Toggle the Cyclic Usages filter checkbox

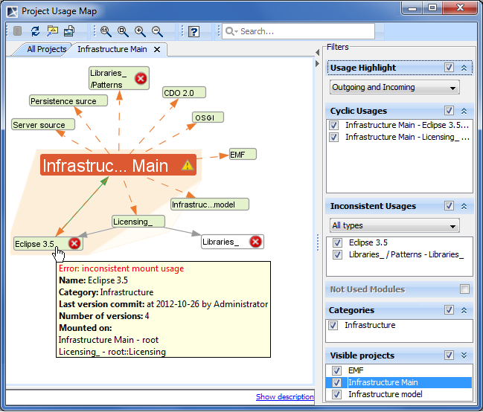[x=449, y=111]
